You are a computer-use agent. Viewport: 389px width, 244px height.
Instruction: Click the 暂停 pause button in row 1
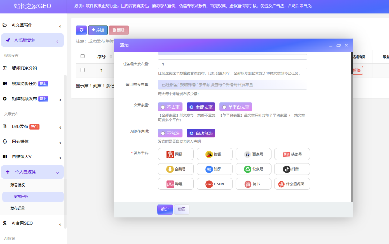[x=357, y=70]
